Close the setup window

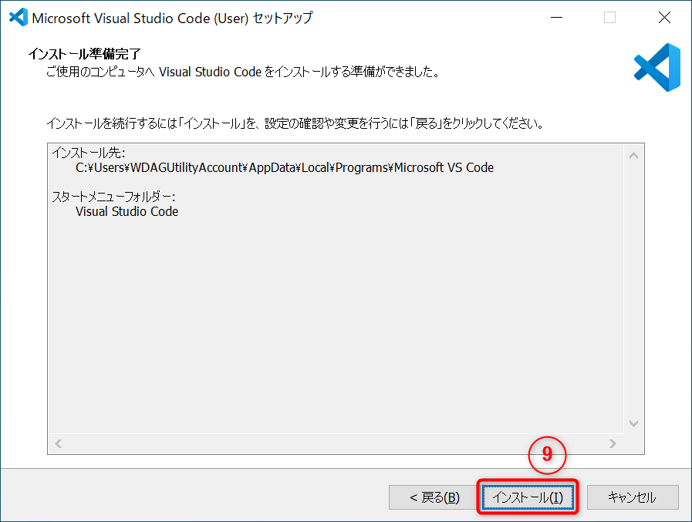coord(664,18)
